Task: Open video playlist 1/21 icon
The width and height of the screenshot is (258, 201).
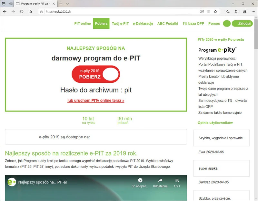Action: (x=177, y=180)
